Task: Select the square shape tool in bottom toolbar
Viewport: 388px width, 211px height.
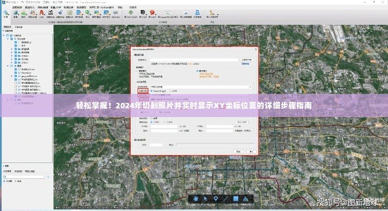Action: point(236,199)
